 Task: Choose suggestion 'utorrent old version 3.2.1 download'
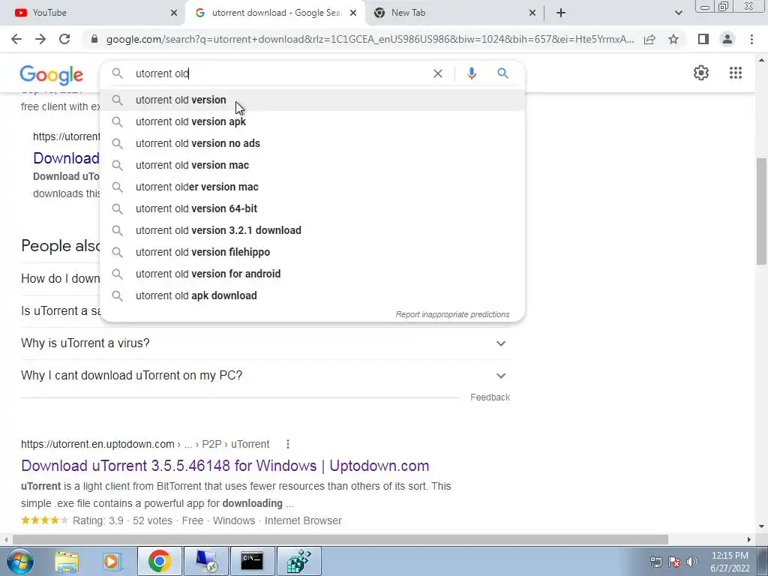coord(313,230)
